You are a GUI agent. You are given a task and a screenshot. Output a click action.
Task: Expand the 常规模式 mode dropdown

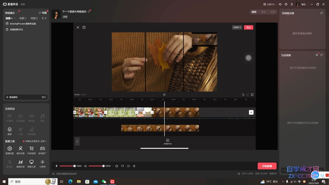pyautogui.click(x=12, y=13)
